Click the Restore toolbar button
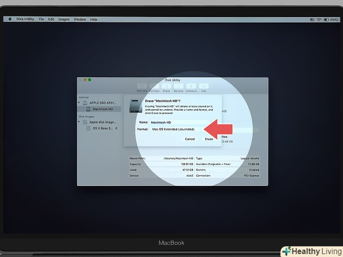The height and width of the screenshot is (257, 343). [179, 88]
